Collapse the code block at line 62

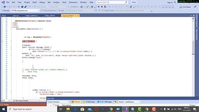click(x=11, y=29)
